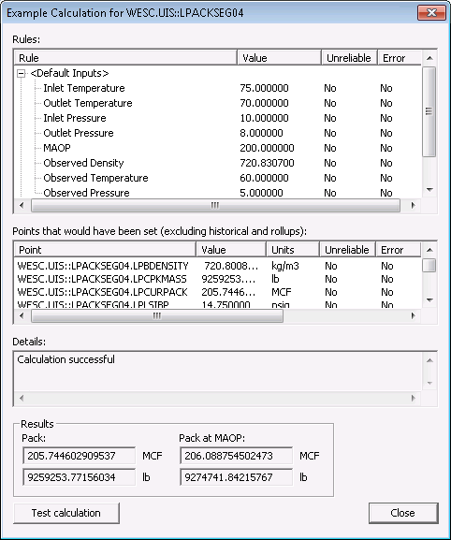Select the Observed Density rule
This screenshot has height=540, width=451.
[x=83, y=163]
